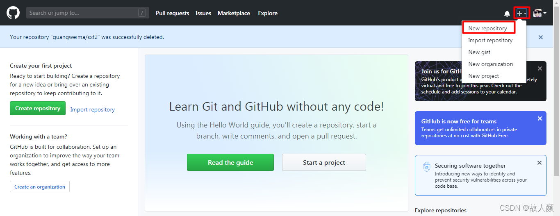Go to Pull requests in header
The image size is (560, 216).
(x=173, y=13)
